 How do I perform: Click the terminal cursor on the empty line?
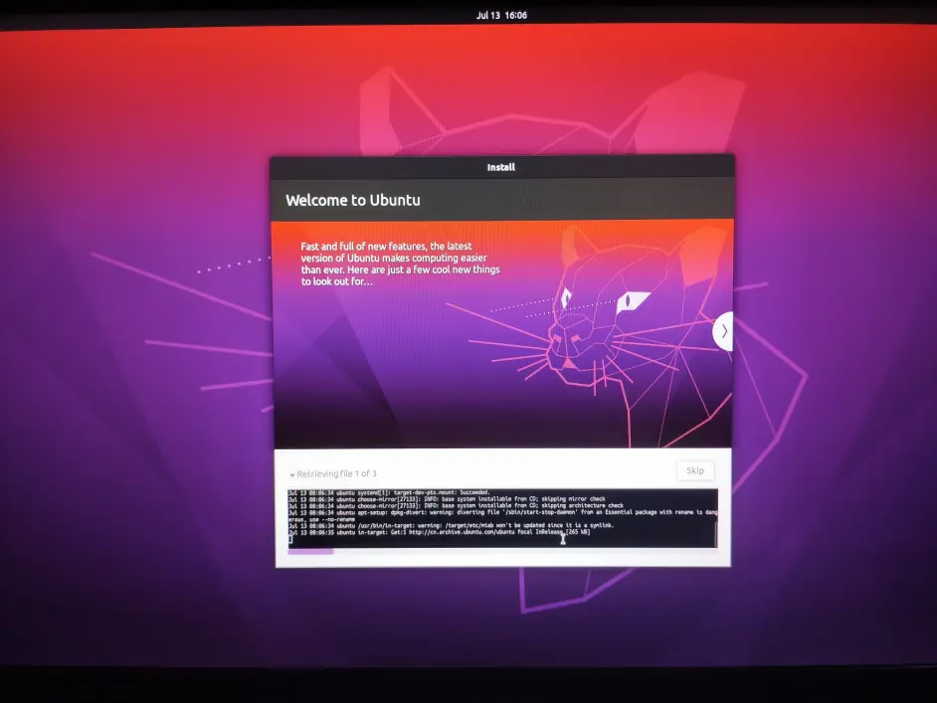point(290,539)
